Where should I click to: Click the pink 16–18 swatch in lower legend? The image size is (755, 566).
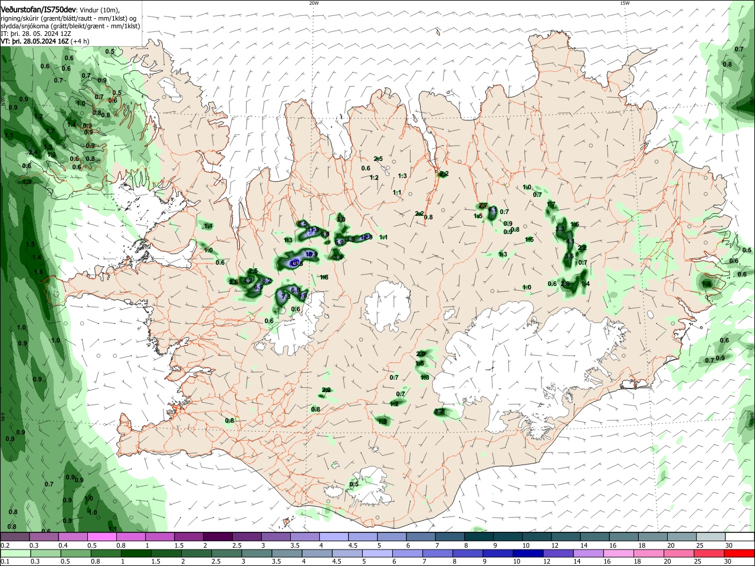(x=618, y=554)
